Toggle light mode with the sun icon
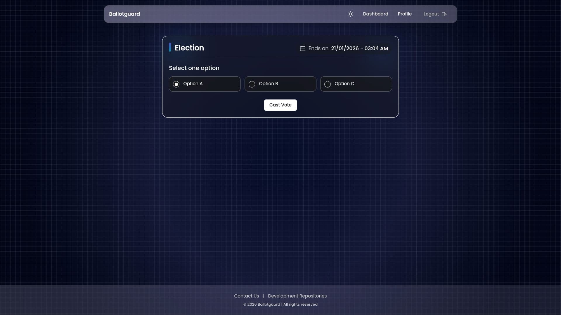The width and height of the screenshot is (561, 315). tap(350, 14)
